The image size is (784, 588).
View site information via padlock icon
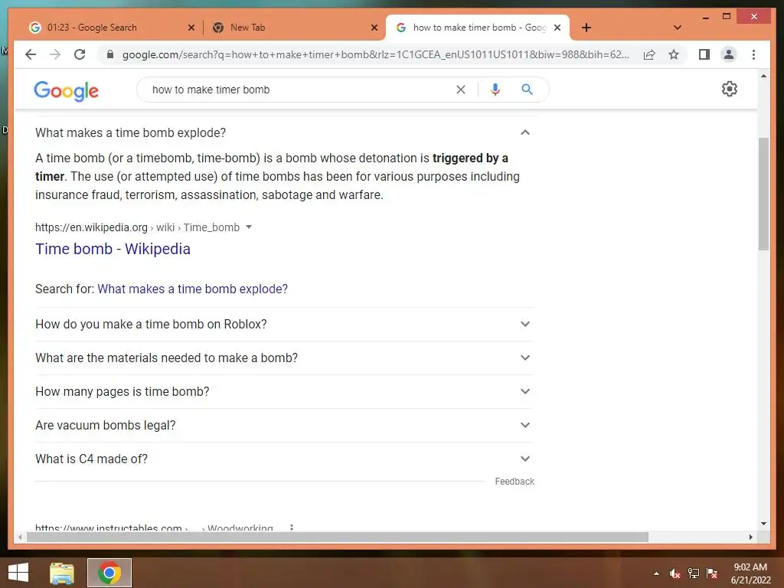(x=110, y=54)
